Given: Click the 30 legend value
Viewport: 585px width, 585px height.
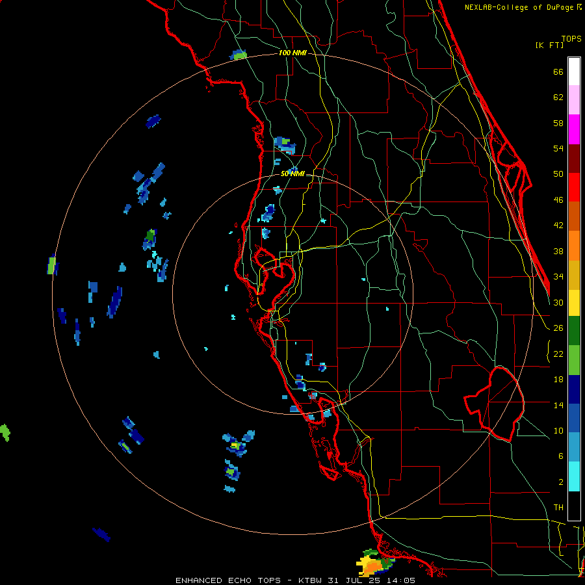Looking at the screenshot, I should [x=558, y=302].
